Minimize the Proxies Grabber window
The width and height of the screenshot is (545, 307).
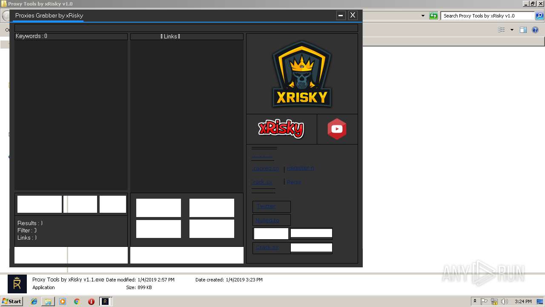tap(341, 15)
